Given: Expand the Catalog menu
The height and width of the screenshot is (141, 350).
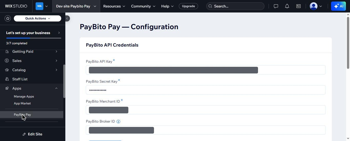Looking at the screenshot, I should tap(32, 70).
